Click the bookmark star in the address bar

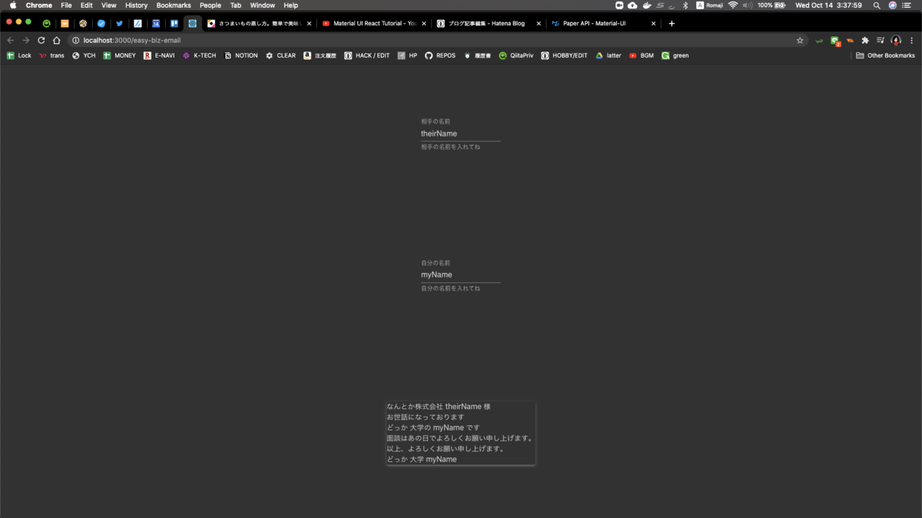click(800, 40)
